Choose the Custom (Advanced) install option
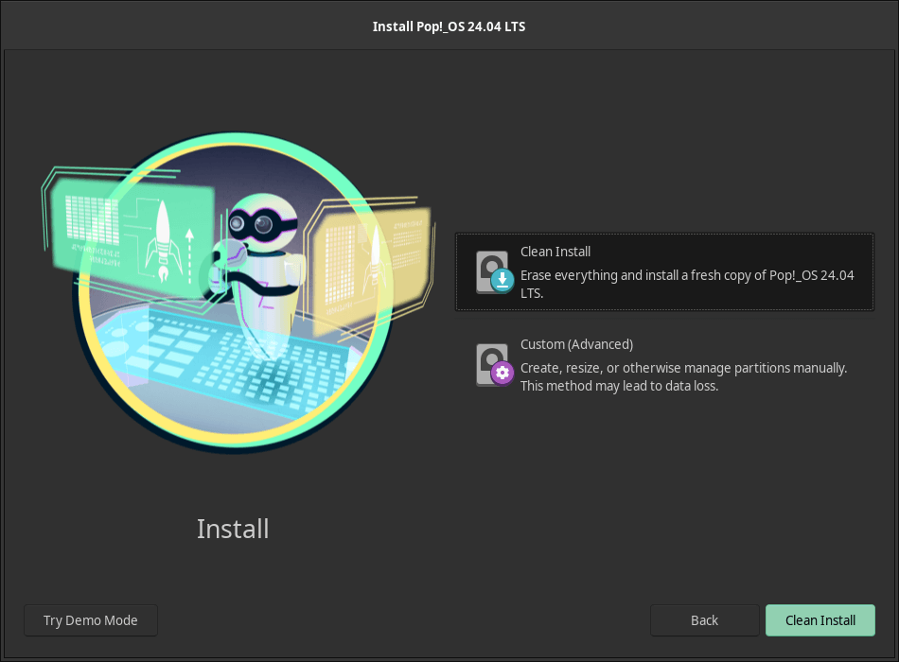The image size is (899, 662). 664,365
